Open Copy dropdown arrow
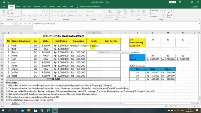This screenshot has width=201, height=113. click(x=15, y=13)
